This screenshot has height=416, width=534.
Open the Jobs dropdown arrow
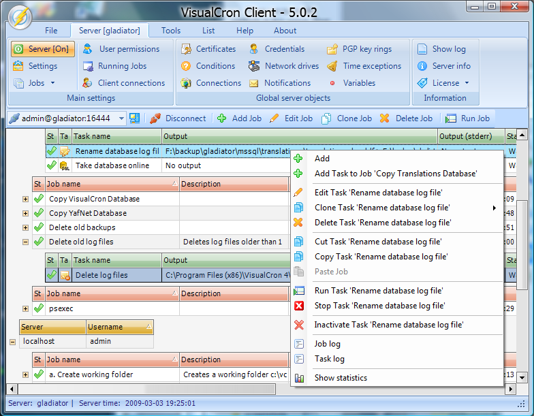click(53, 83)
